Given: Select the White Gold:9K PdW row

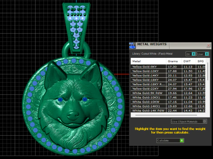Looking at the screenshot, I should coord(168,93).
